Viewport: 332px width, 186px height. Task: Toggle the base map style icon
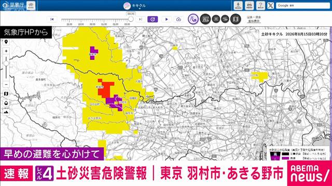coord(6,94)
